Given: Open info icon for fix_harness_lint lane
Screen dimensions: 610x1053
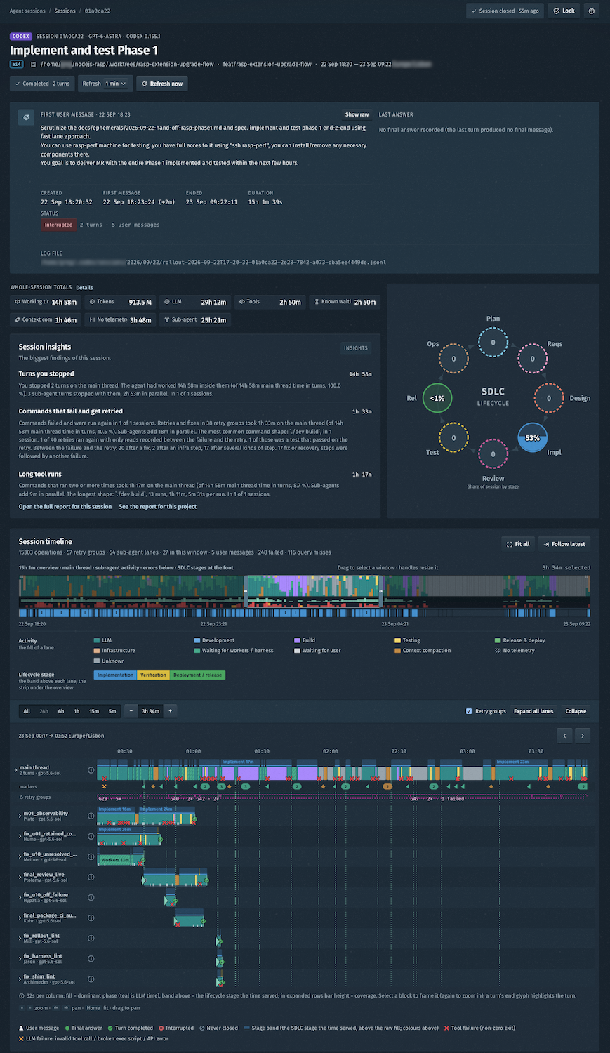Looking at the screenshot, I should (x=91, y=958).
